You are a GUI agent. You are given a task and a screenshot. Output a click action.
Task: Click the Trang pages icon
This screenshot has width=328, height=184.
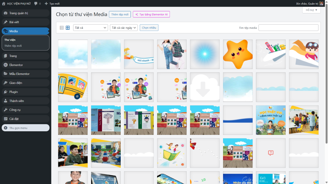click(6, 56)
